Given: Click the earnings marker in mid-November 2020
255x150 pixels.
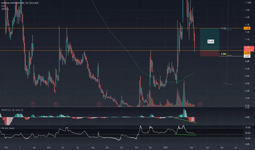Looking at the screenshot, I should [142, 104].
